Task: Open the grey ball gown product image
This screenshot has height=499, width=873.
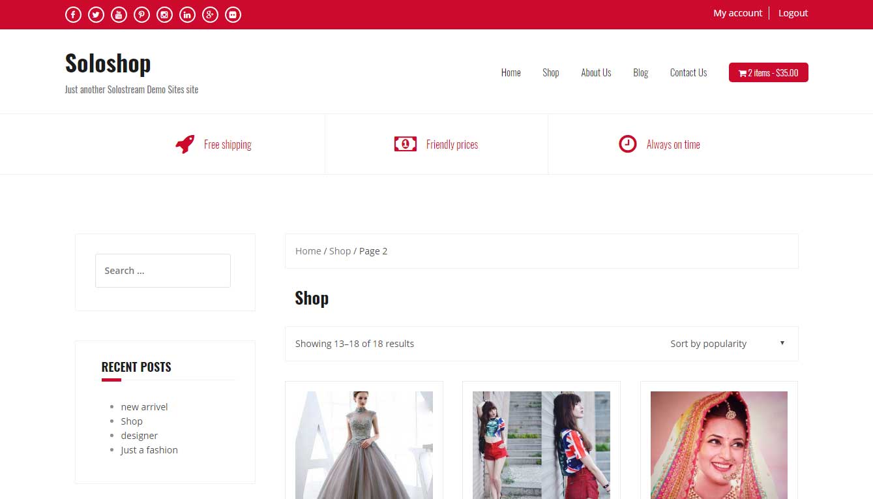Action: (364, 445)
